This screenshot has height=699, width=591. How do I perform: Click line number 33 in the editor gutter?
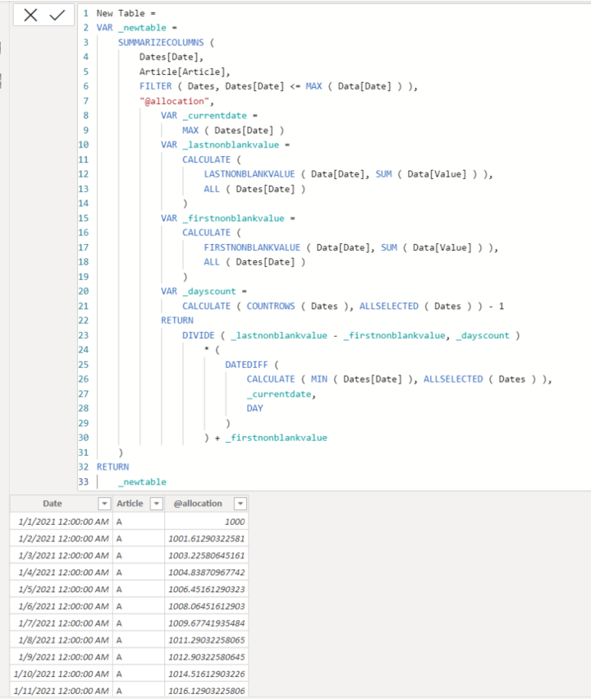pyautogui.click(x=83, y=482)
